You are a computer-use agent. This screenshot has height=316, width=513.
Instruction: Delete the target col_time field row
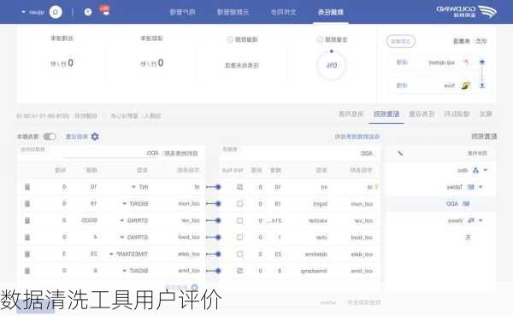coord(27,271)
